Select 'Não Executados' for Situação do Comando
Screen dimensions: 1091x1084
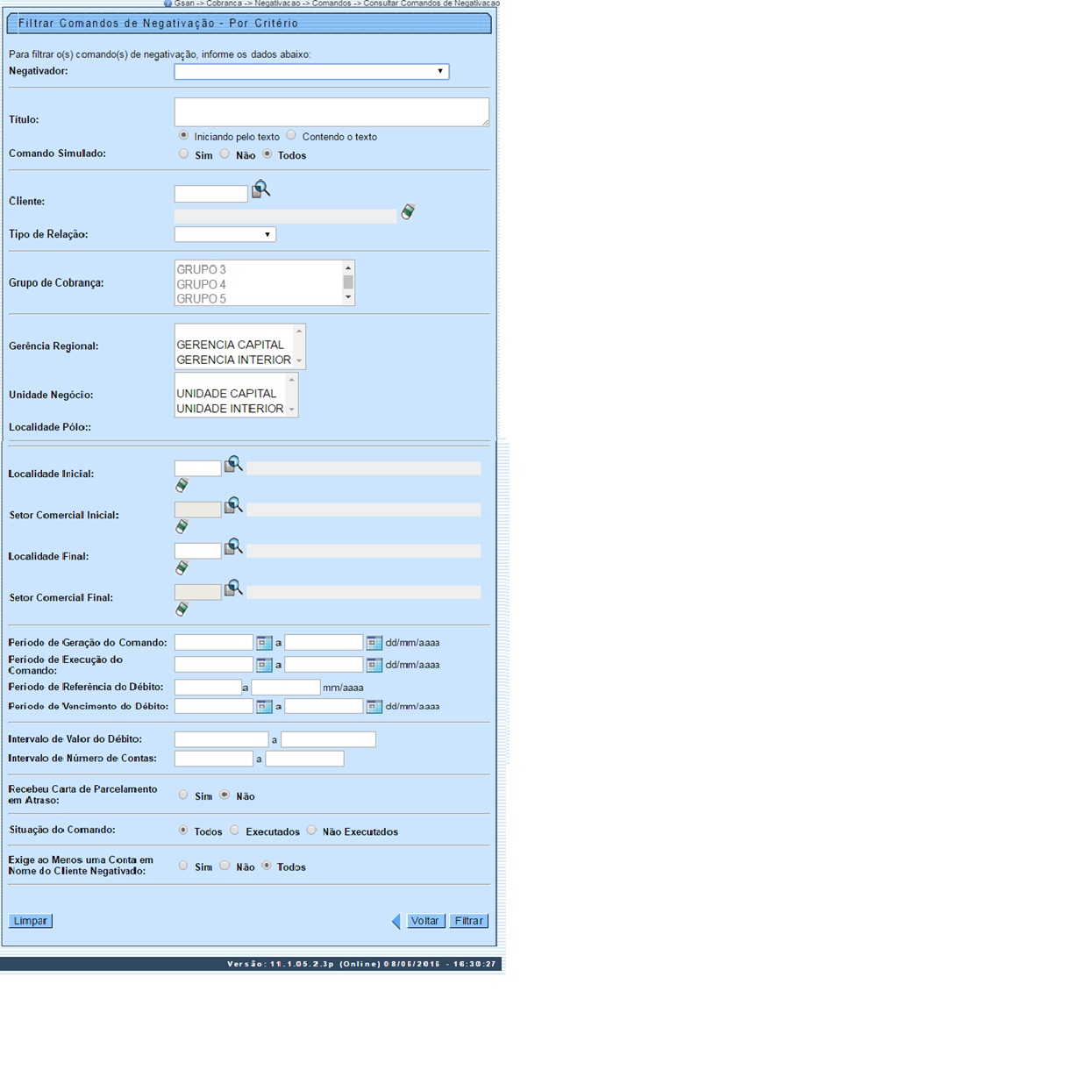click(311, 831)
